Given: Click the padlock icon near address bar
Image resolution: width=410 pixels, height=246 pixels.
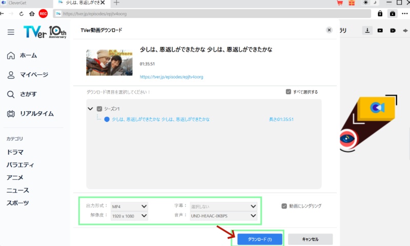Looking at the screenshot, I should [x=380, y=14].
